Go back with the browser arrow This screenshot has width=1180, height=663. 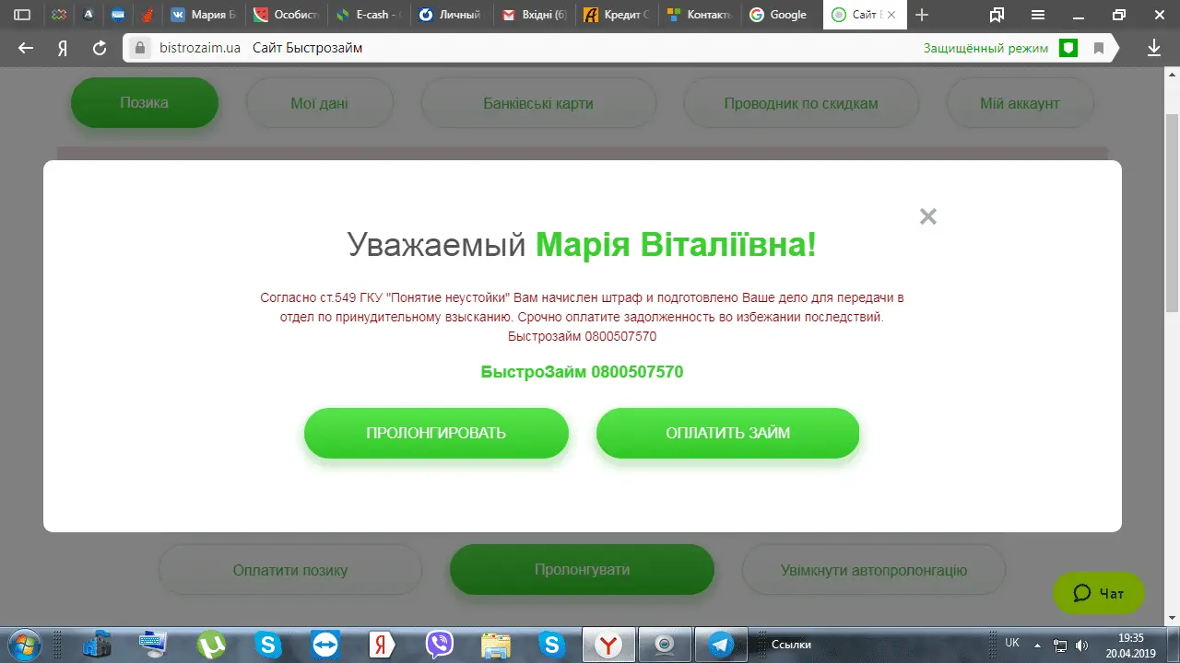26,48
